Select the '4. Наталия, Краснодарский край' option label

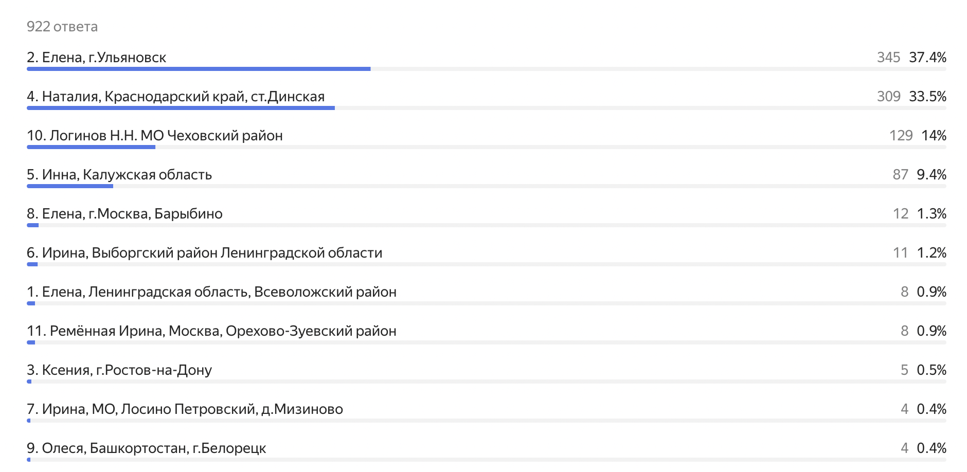(176, 97)
